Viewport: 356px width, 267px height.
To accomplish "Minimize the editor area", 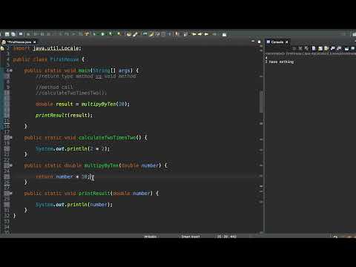I will point(253,42).
